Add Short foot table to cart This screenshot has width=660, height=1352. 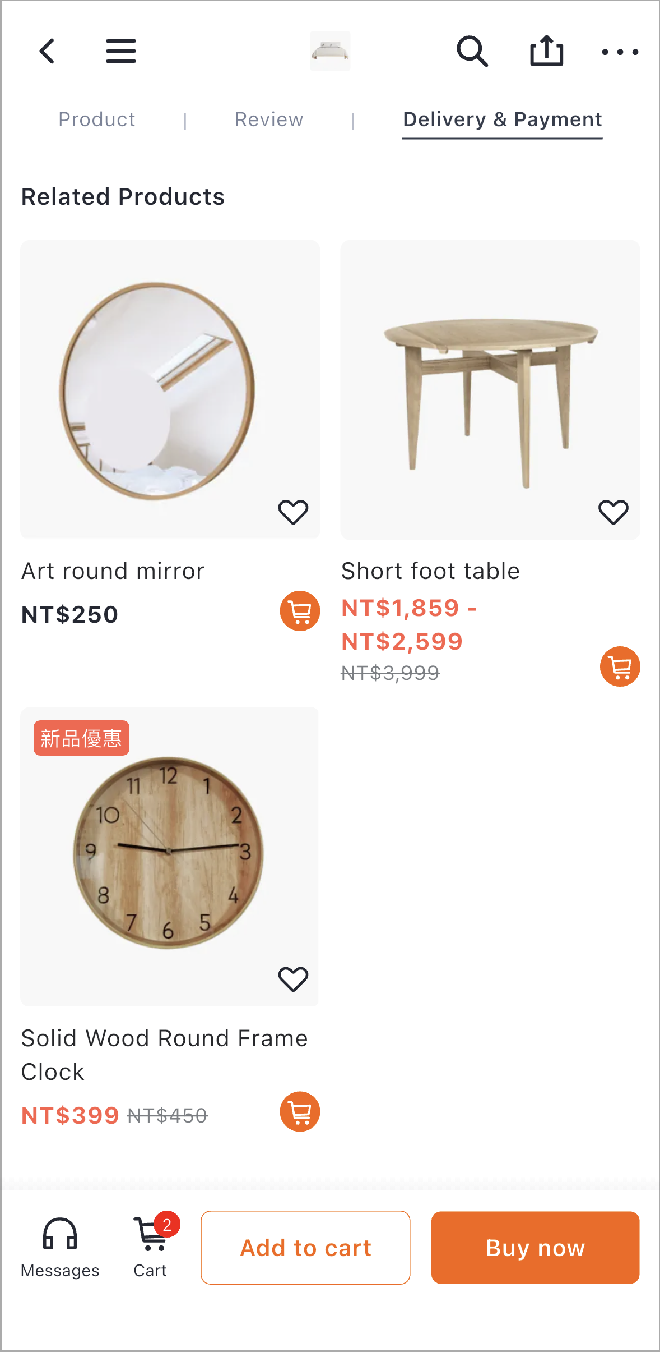[x=620, y=666]
